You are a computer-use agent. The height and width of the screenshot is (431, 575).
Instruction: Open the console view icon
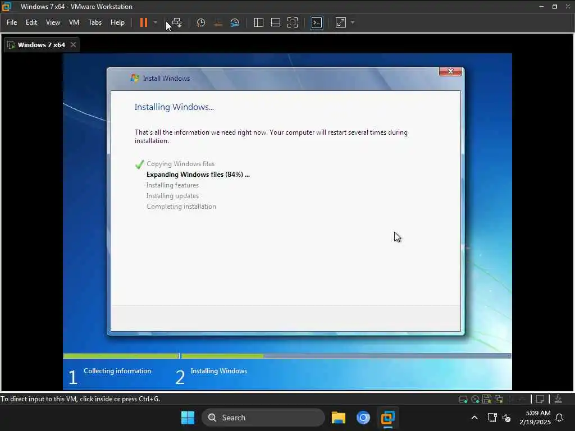[317, 22]
